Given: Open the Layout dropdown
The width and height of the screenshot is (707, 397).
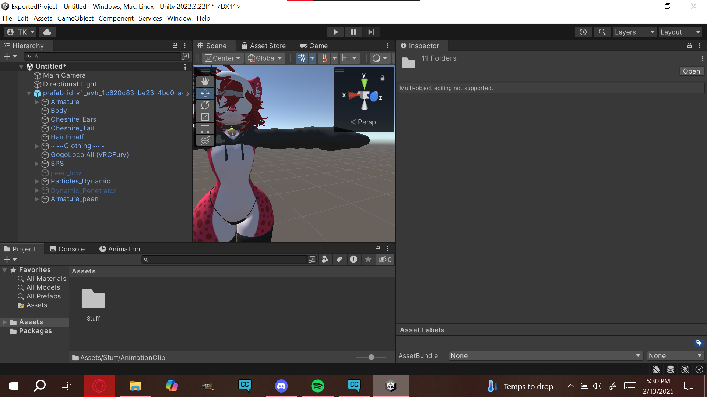Looking at the screenshot, I should point(680,32).
